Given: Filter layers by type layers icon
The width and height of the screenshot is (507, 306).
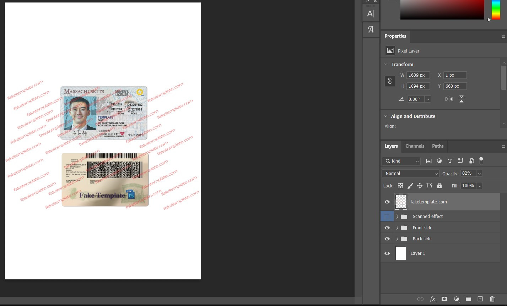Looking at the screenshot, I should tap(450, 161).
